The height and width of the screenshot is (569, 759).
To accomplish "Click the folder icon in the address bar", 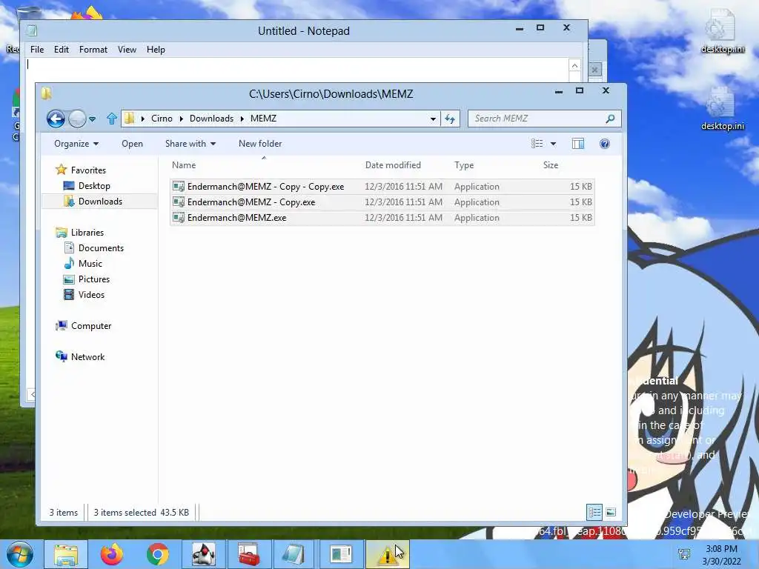I will [x=129, y=119].
